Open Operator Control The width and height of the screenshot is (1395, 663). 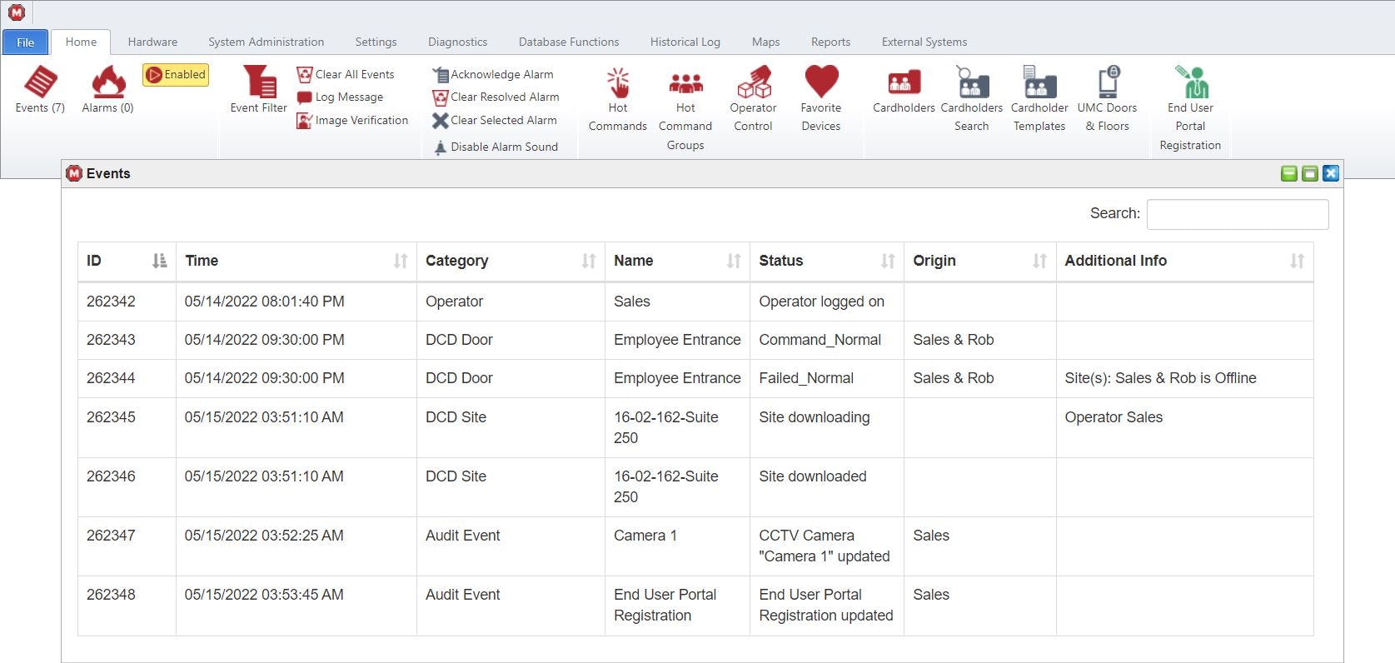tap(754, 83)
